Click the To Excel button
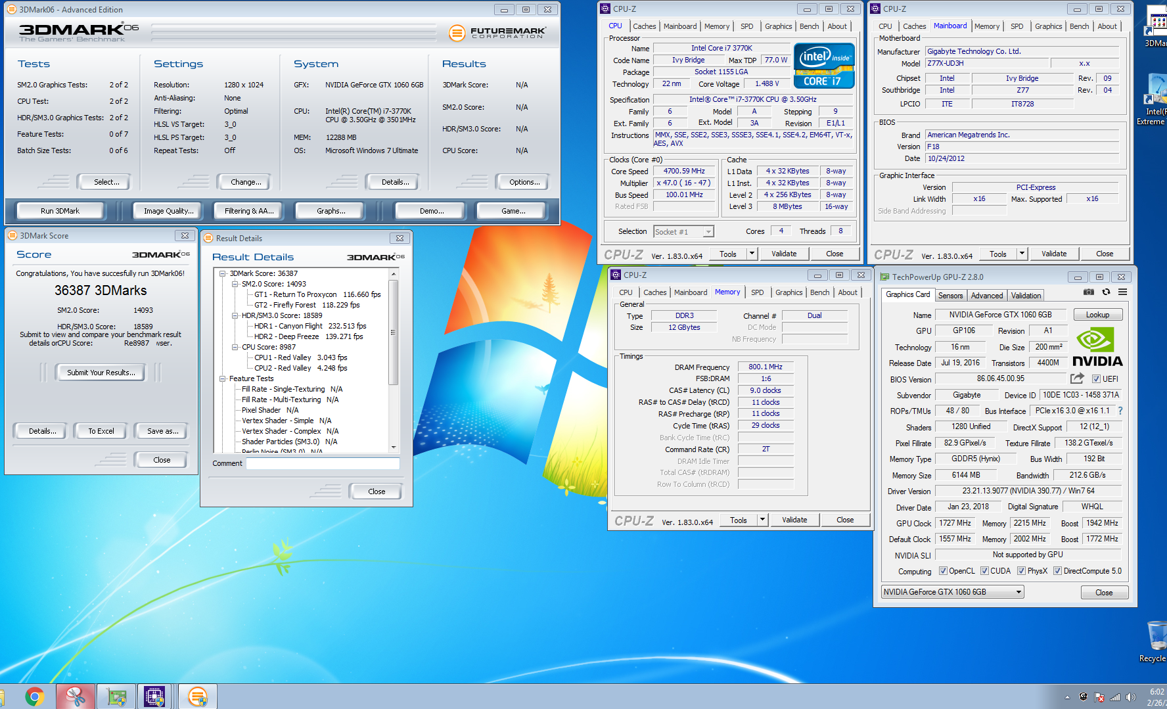 pyautogui.click(x=101, y=431)
